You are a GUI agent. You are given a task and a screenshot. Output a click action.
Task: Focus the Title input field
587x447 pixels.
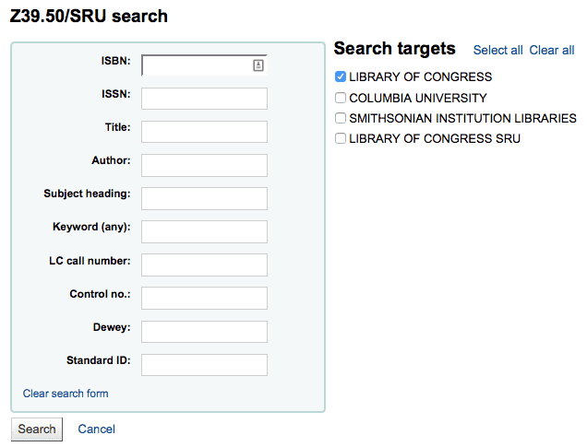[204, 132]
